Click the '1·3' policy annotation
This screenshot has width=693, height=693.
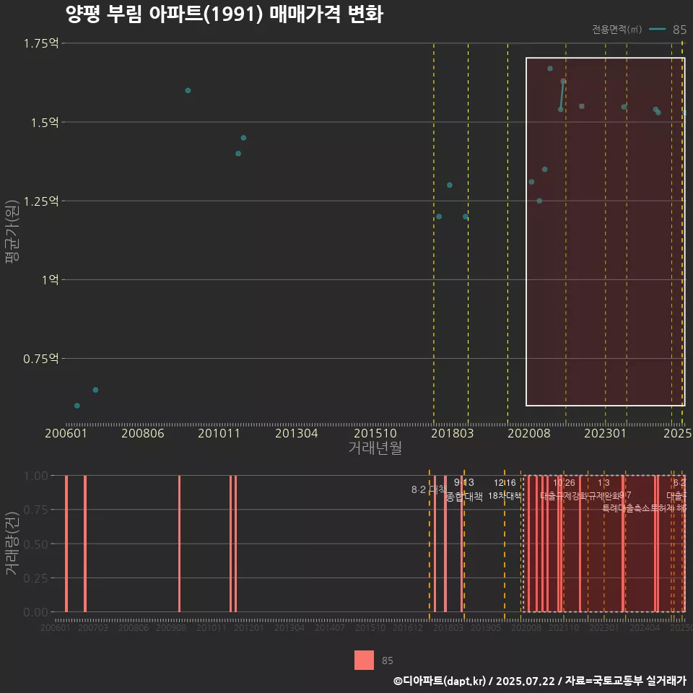tap(603, 483)
